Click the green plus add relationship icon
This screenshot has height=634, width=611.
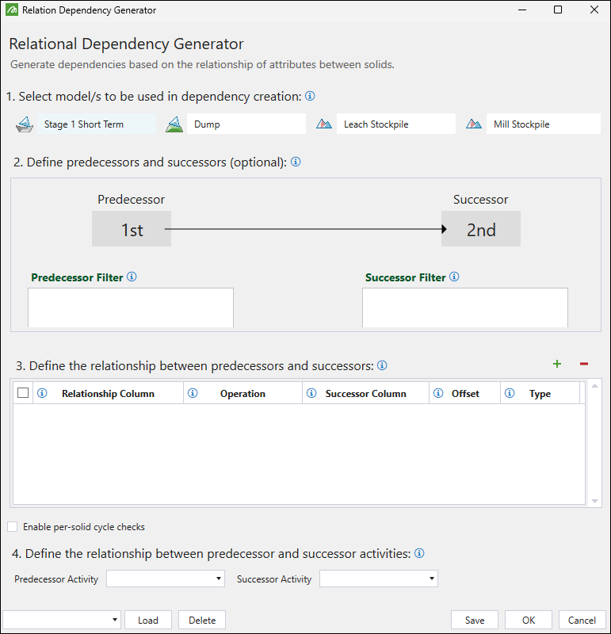(557, 364)
